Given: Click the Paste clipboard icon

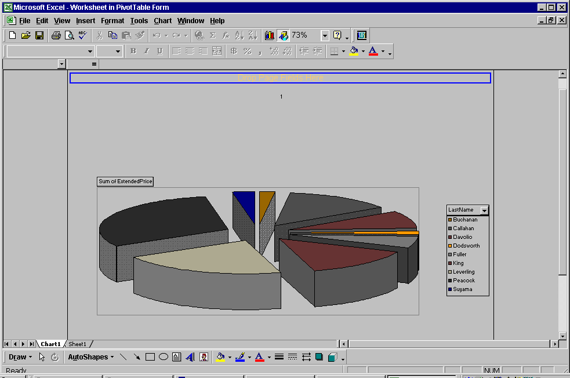Looking at the screenshot, I should pos(126,35).
